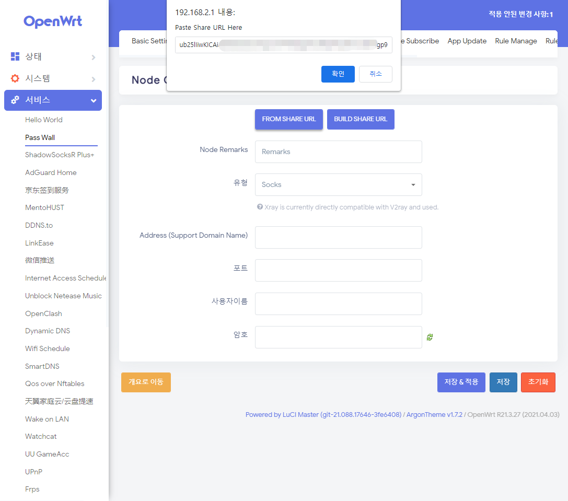
Task: Focus the 사용자이름 username field
Action: [x=338, y=304]
